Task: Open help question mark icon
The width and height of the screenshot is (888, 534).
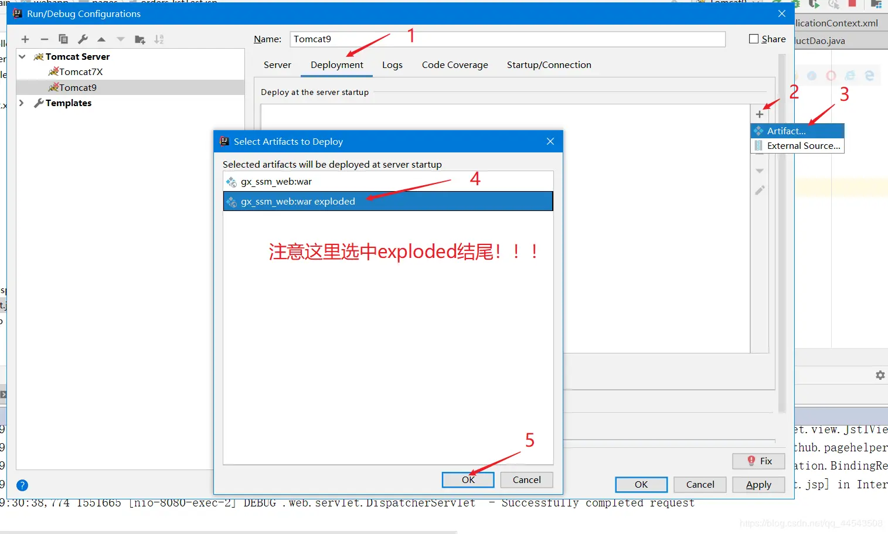Action: [x=22, y=485]
